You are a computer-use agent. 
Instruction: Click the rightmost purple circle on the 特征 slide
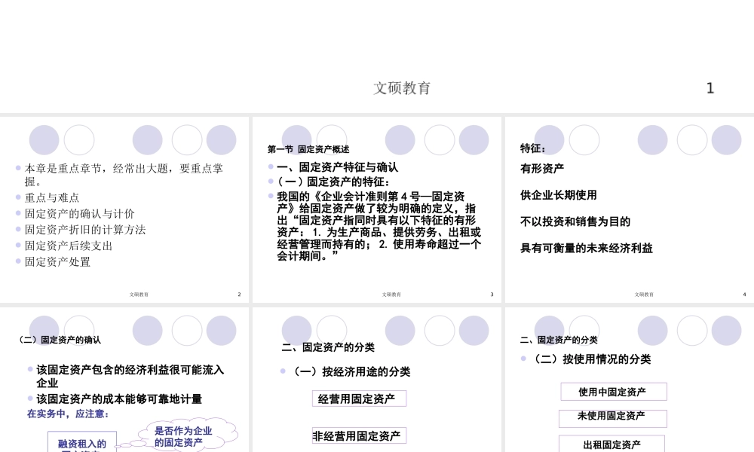pos(726,140)
